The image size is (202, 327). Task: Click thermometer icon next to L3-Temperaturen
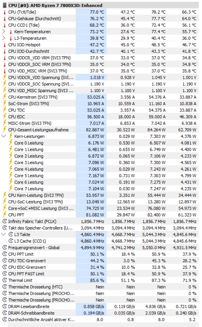point(11,38)
